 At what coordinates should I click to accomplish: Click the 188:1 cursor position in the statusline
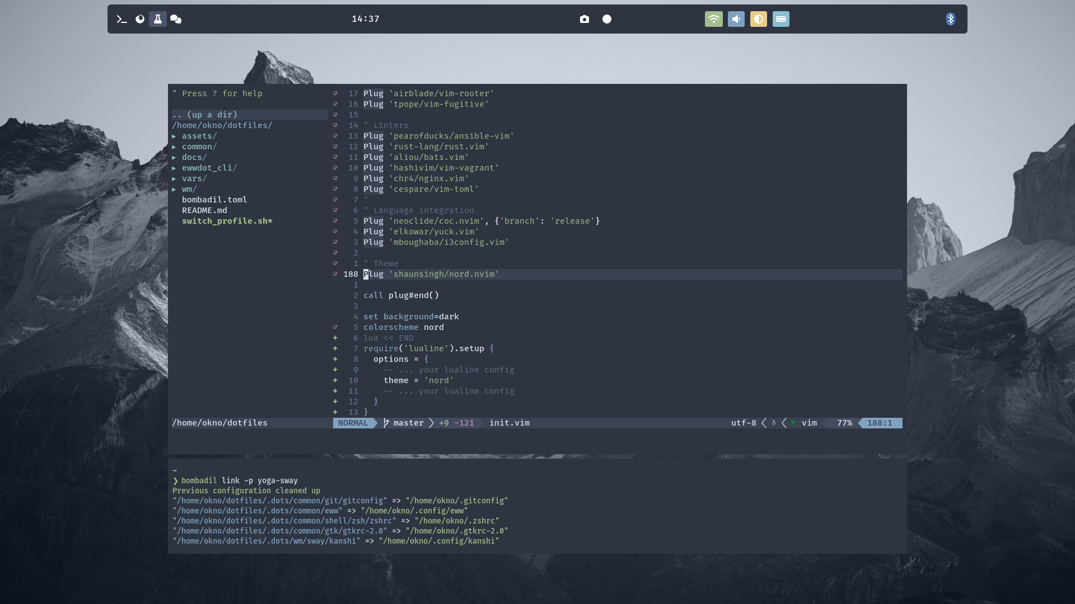click(x=880, y=423)
